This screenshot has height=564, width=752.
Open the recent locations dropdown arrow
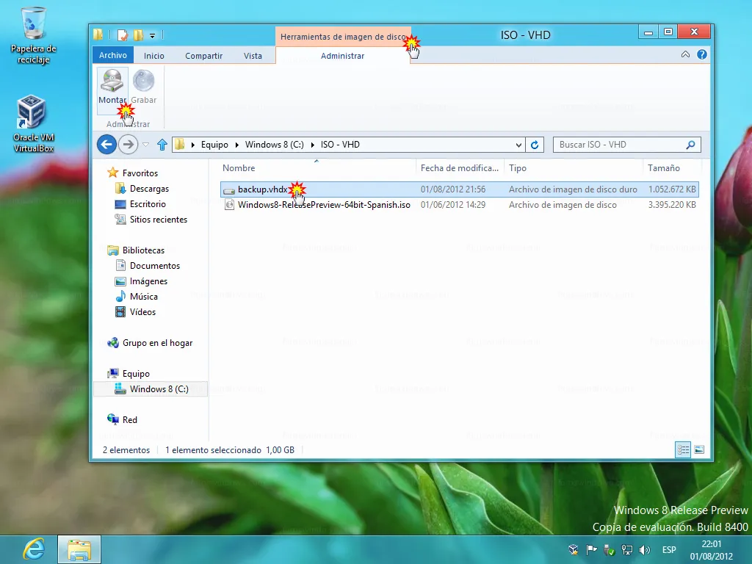tap(146, 145)
